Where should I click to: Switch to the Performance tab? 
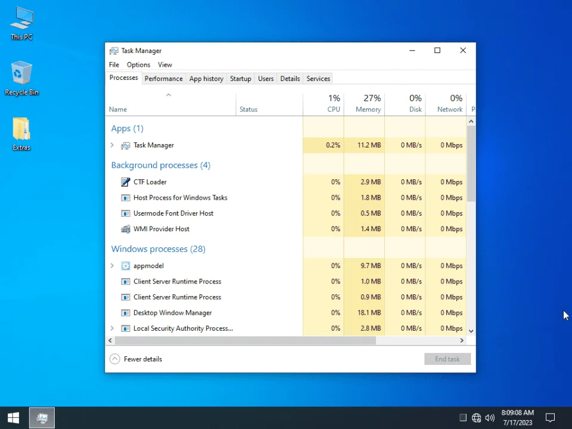(x=163, y=79)
